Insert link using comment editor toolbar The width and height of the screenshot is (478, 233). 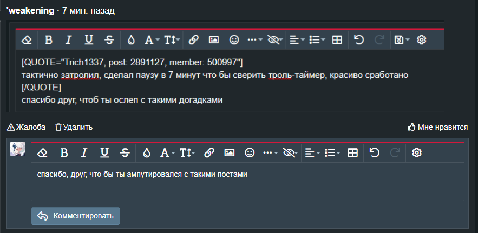click(x=209, y=152)
